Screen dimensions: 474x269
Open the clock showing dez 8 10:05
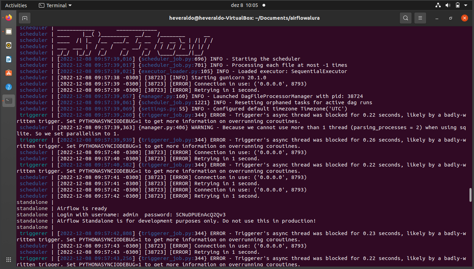244,5
